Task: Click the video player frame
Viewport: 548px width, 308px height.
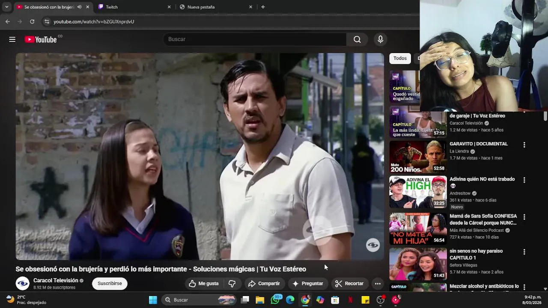Action: (200, 157)
